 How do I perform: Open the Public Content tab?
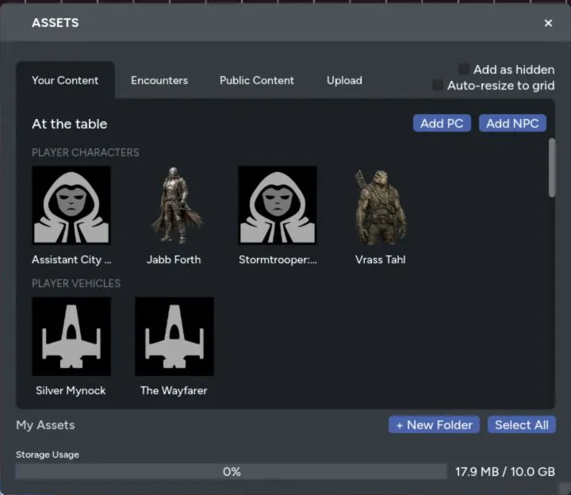pyautogui.click(x=257, y=80)
